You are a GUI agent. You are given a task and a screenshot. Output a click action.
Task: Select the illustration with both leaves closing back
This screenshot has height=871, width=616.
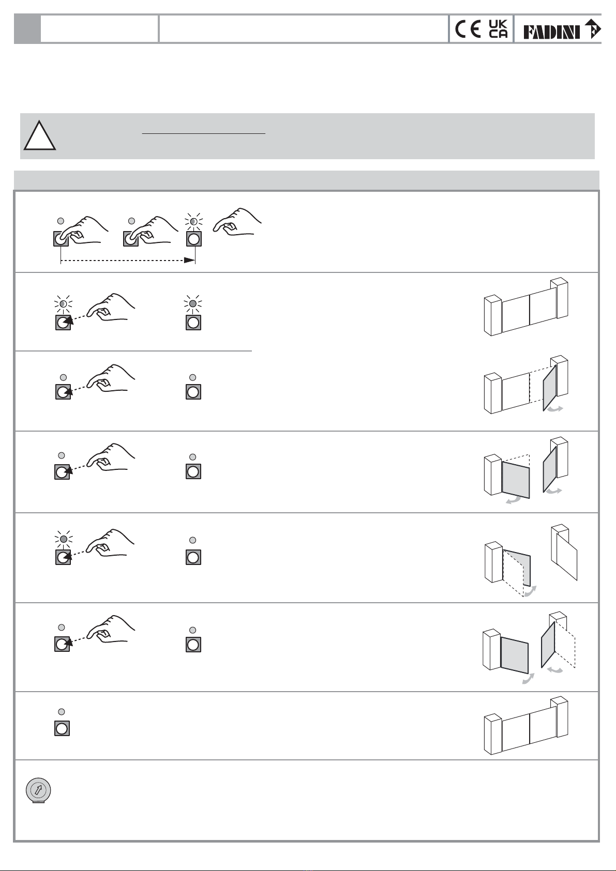[x=529, y=649]
